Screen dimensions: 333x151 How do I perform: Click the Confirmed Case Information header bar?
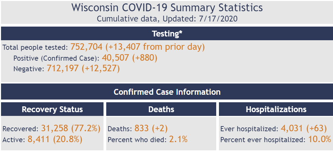click(x=167, y=92)
